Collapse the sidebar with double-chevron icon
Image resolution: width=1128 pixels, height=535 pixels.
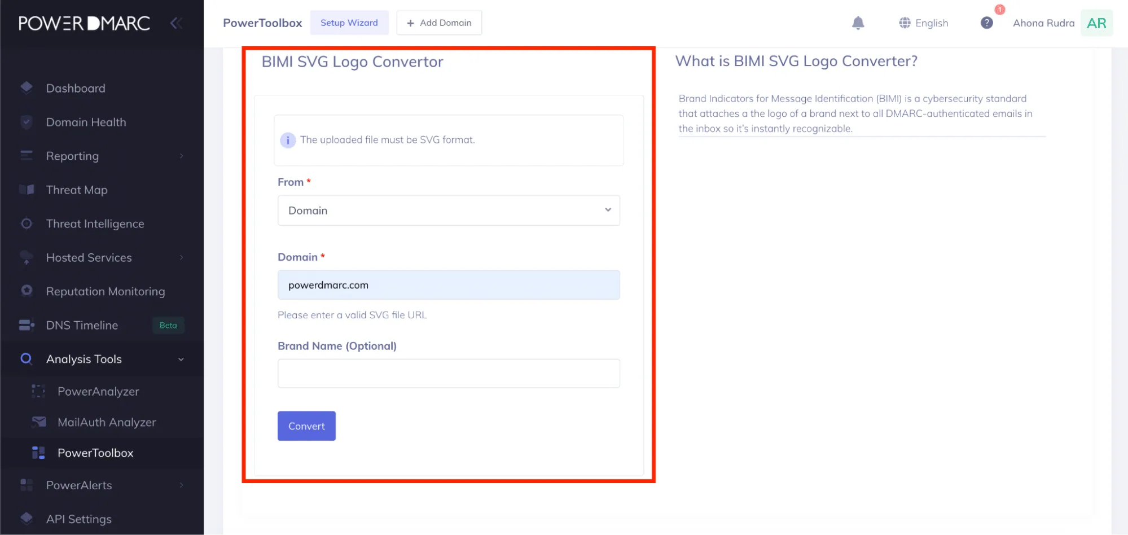pyautogui.click(x=176, y=23)
